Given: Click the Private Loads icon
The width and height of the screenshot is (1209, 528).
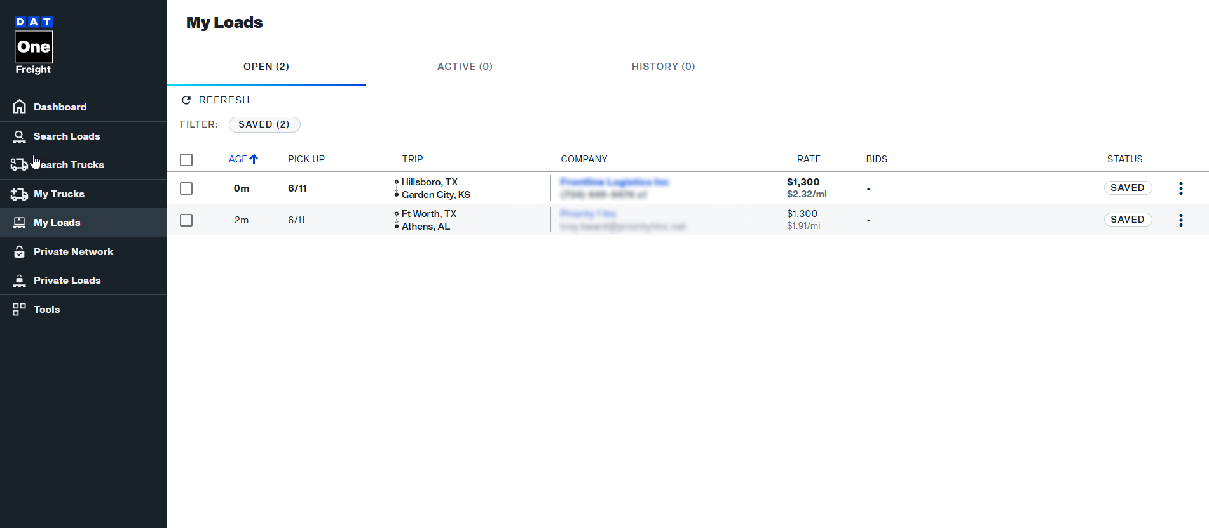Looking at the screenshot, I should click(x=20, y=280).
